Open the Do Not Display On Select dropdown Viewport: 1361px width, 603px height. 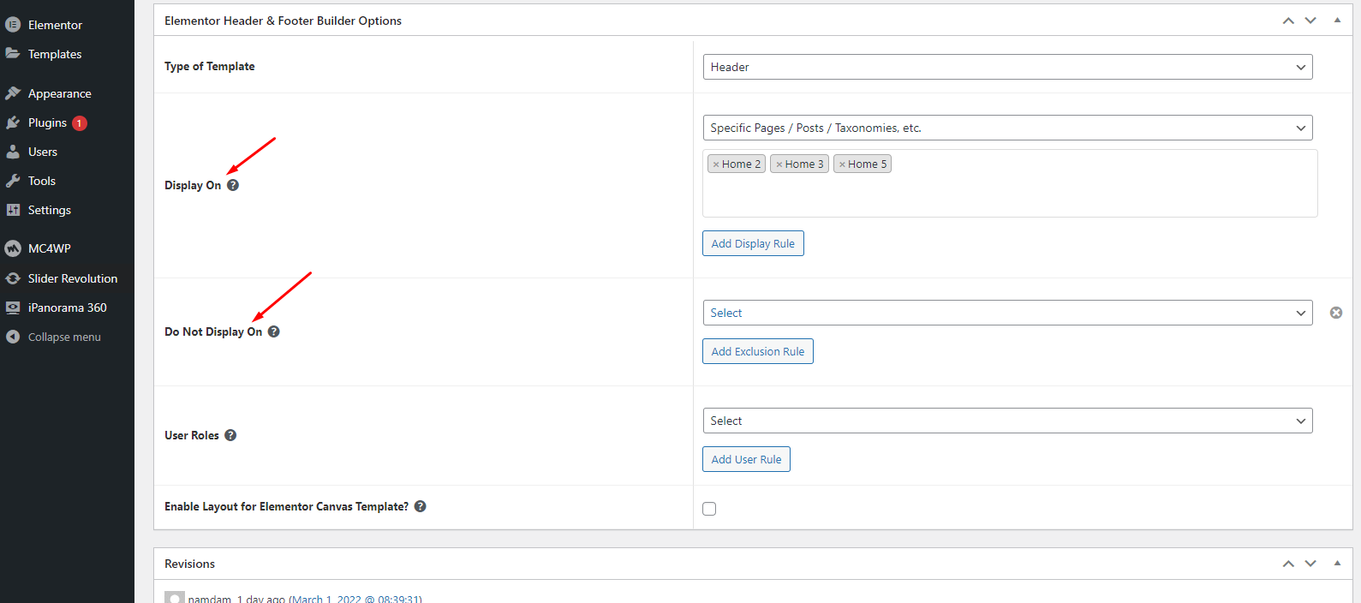(1007, 313)
